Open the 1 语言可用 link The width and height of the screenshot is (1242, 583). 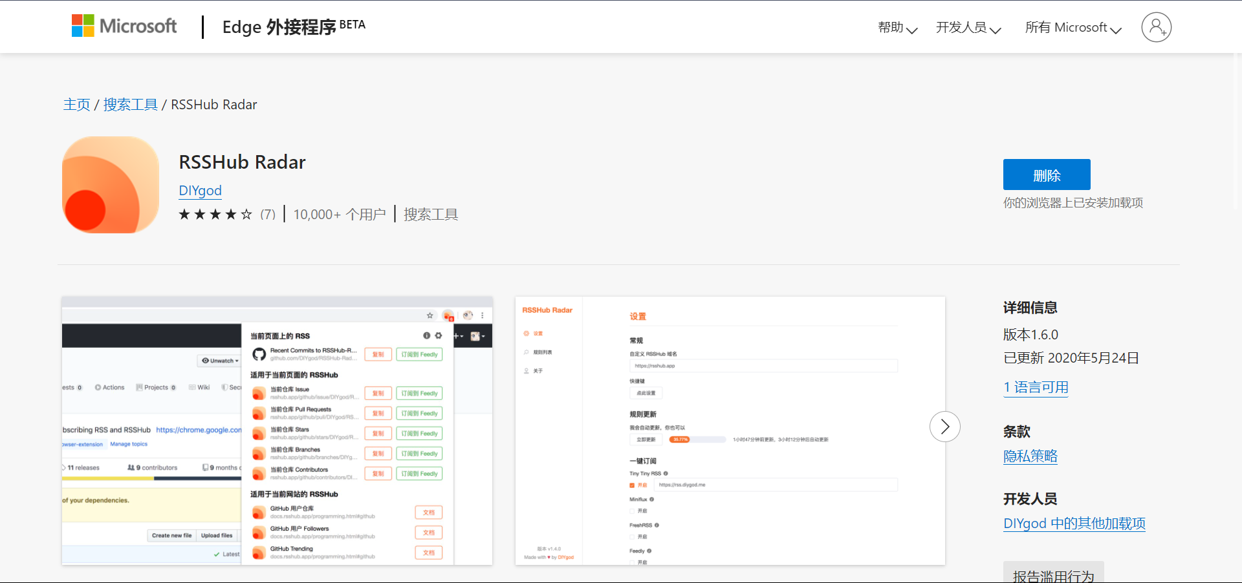pyautogui.click(x=1036, y=387)
